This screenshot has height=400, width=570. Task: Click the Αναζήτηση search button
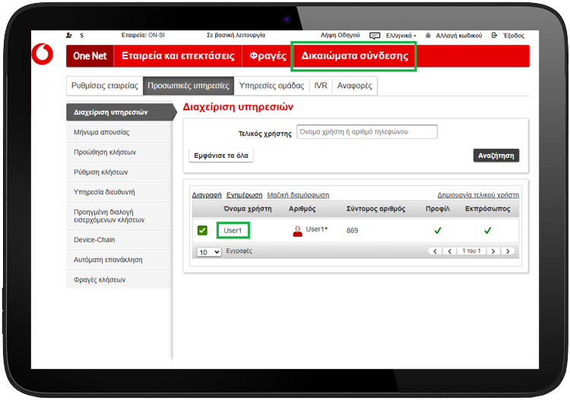[496, 156]
